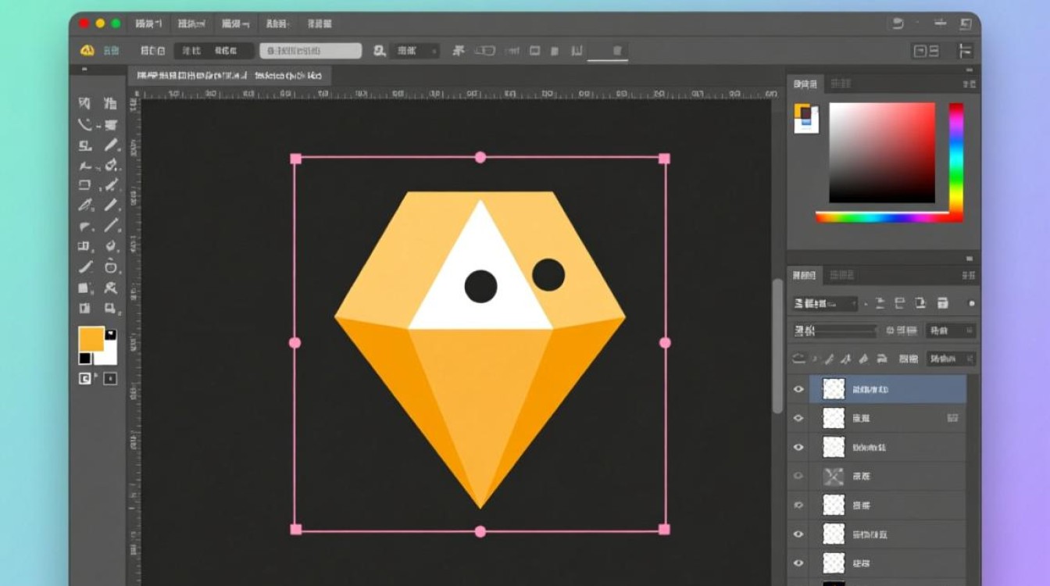The image size is (1050, 586).
Task: Click the vertical scrollbar beside the canvas
Action: click(x=777, y=346)
